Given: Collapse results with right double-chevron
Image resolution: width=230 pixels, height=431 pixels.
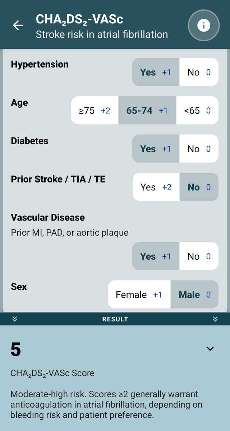Looking at the screenshot, I should pos(215,319).
